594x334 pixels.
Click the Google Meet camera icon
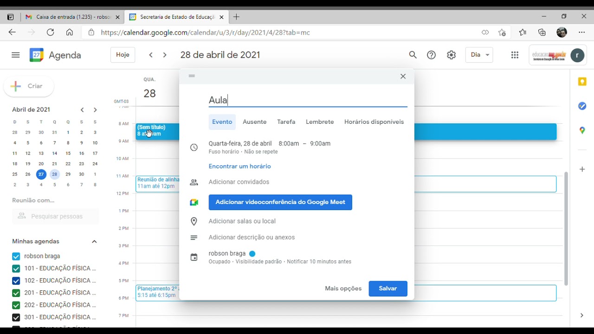click(194, 202)
